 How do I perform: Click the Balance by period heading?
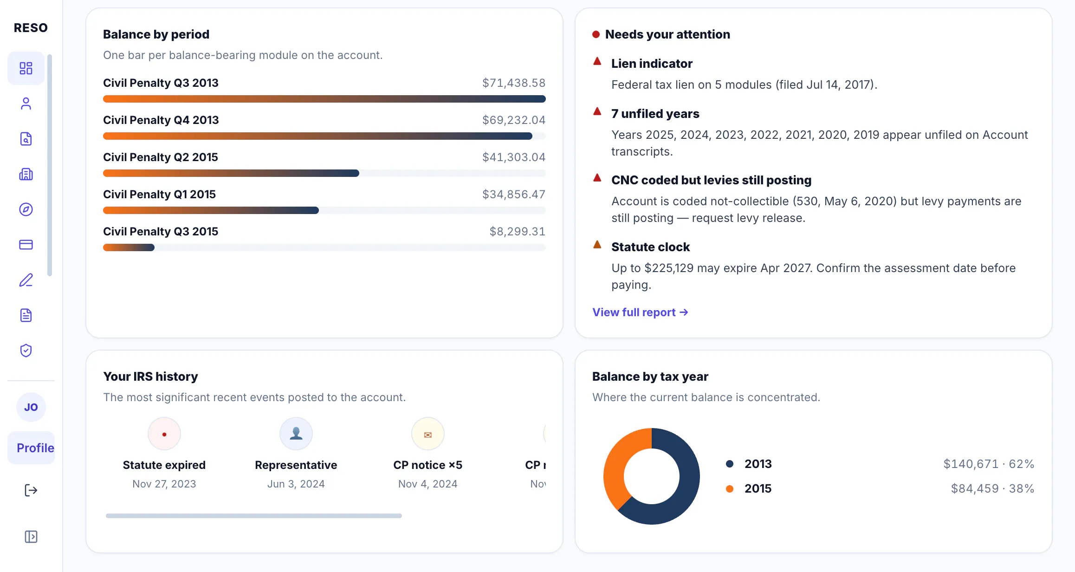[156, 34]
